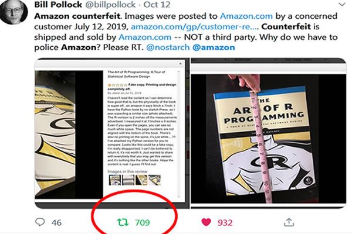Click the 709 retweet count
This screenshot has height=234, width=352.
[x=143, y=222]
